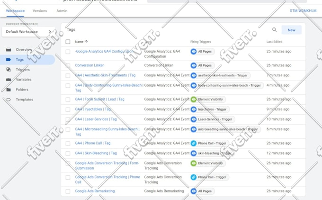
Task: Switch to the Admin tab
Action: point(62,11)
